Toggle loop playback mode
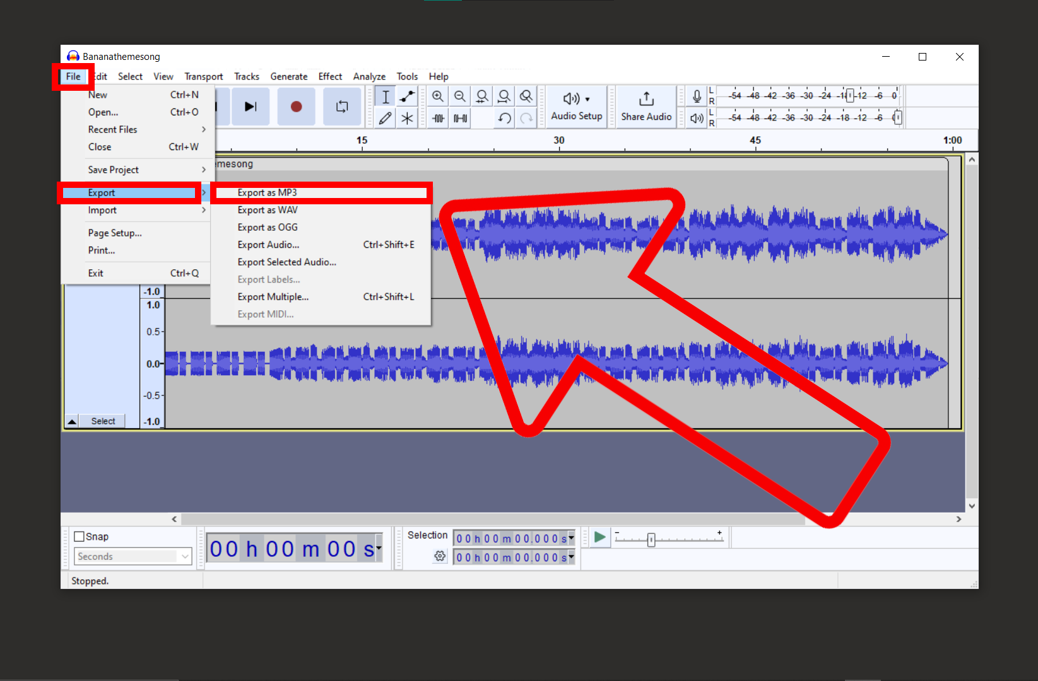The width and height of the screenshot is (1038, 681). click(342, 107)
